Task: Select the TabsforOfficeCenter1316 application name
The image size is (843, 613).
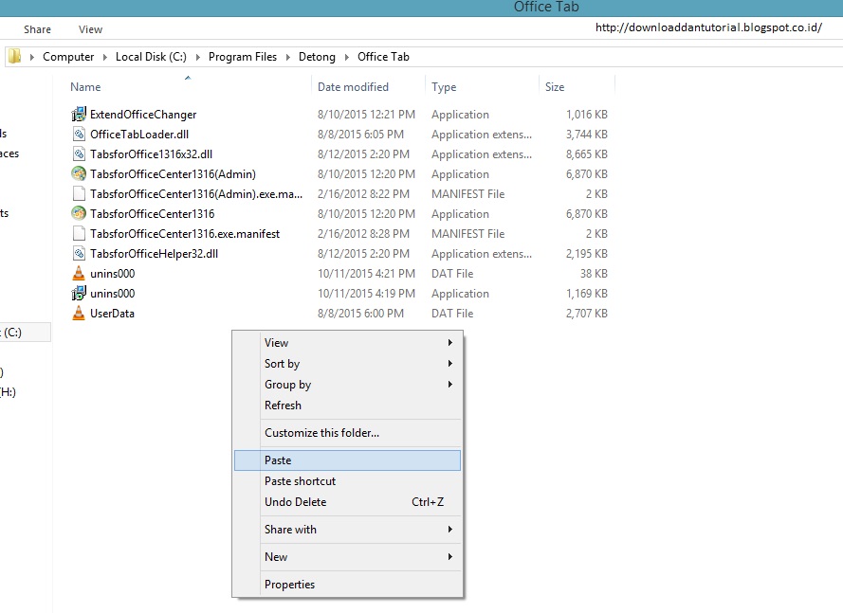Action: (x=152, y=214)
